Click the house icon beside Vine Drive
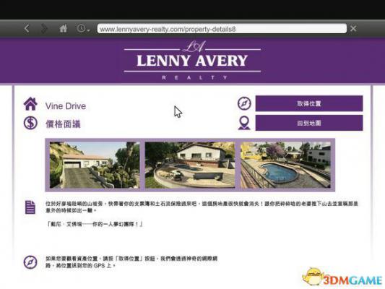The image size is (385, 289). (x=30, y=104)
